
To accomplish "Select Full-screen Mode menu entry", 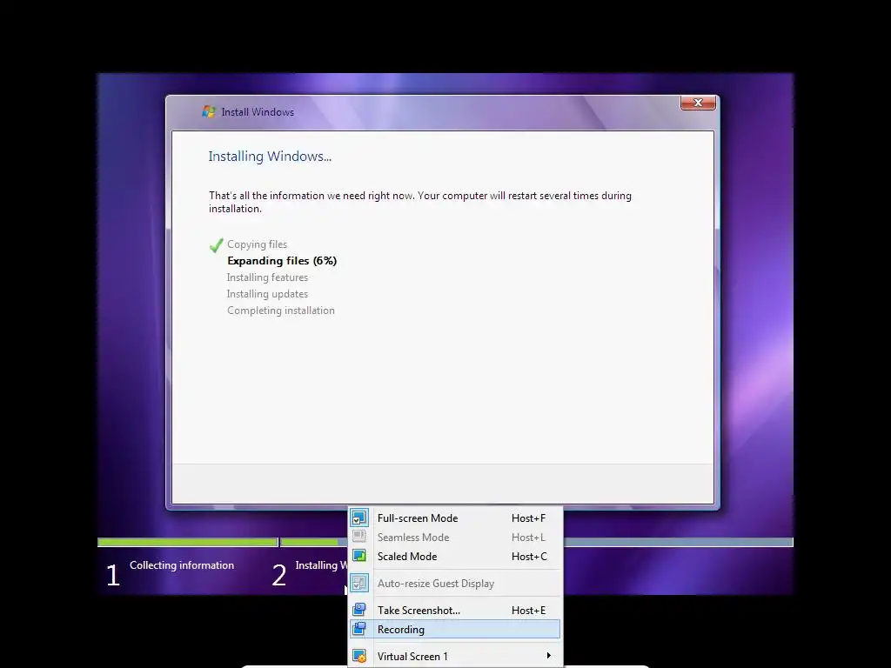I will point(455,518).
